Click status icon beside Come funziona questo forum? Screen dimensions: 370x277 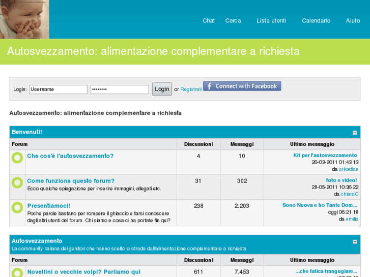pyautogui.click(x=17, y=182)
